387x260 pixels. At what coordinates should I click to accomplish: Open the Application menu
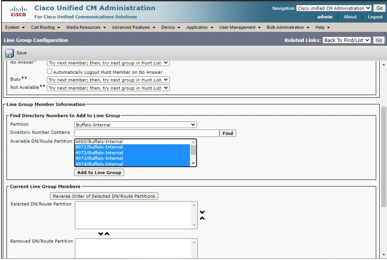click(x=200, y=27)
